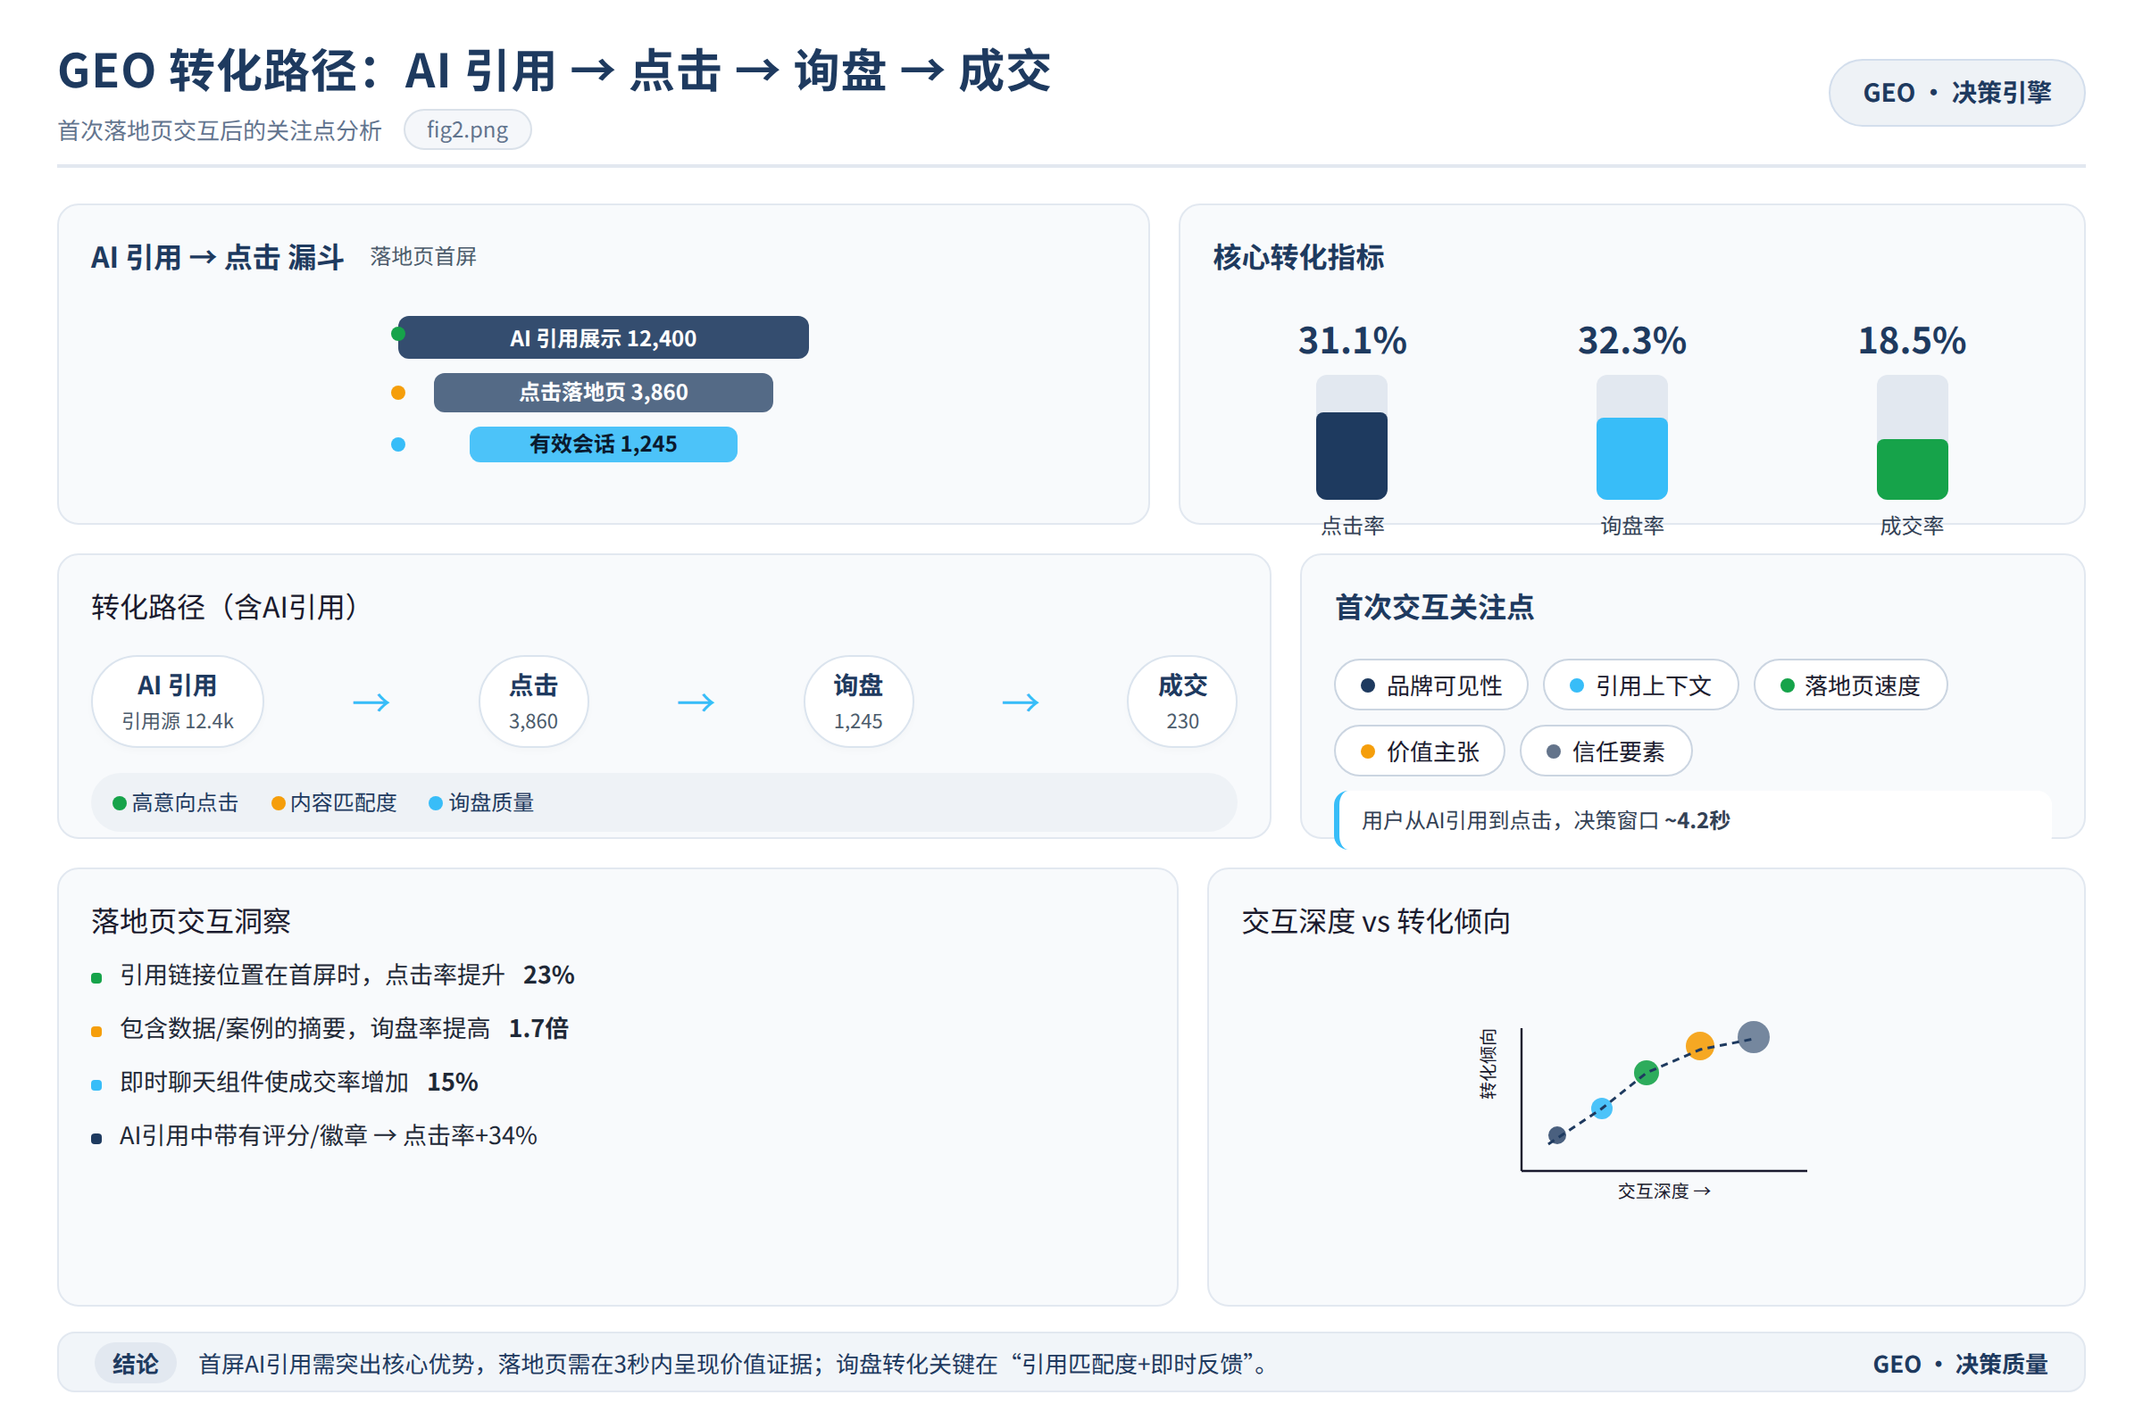The image size is (2143, 1428).
Task: Click the 32.3% value
Action: (1632, 341)
